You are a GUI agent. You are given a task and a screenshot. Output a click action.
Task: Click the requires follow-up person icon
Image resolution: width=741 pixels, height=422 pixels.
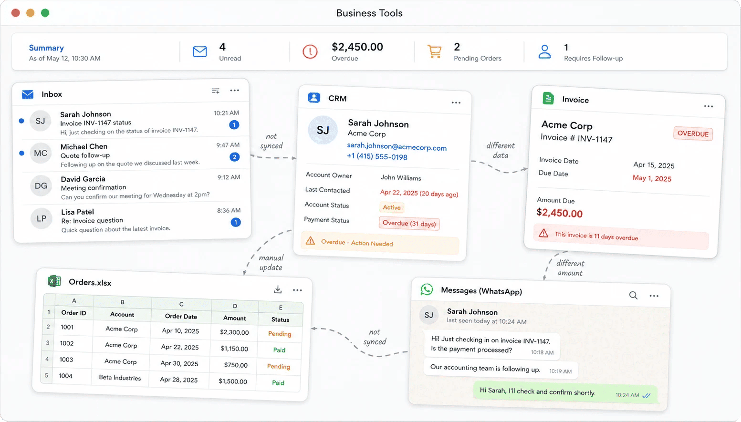544,51
